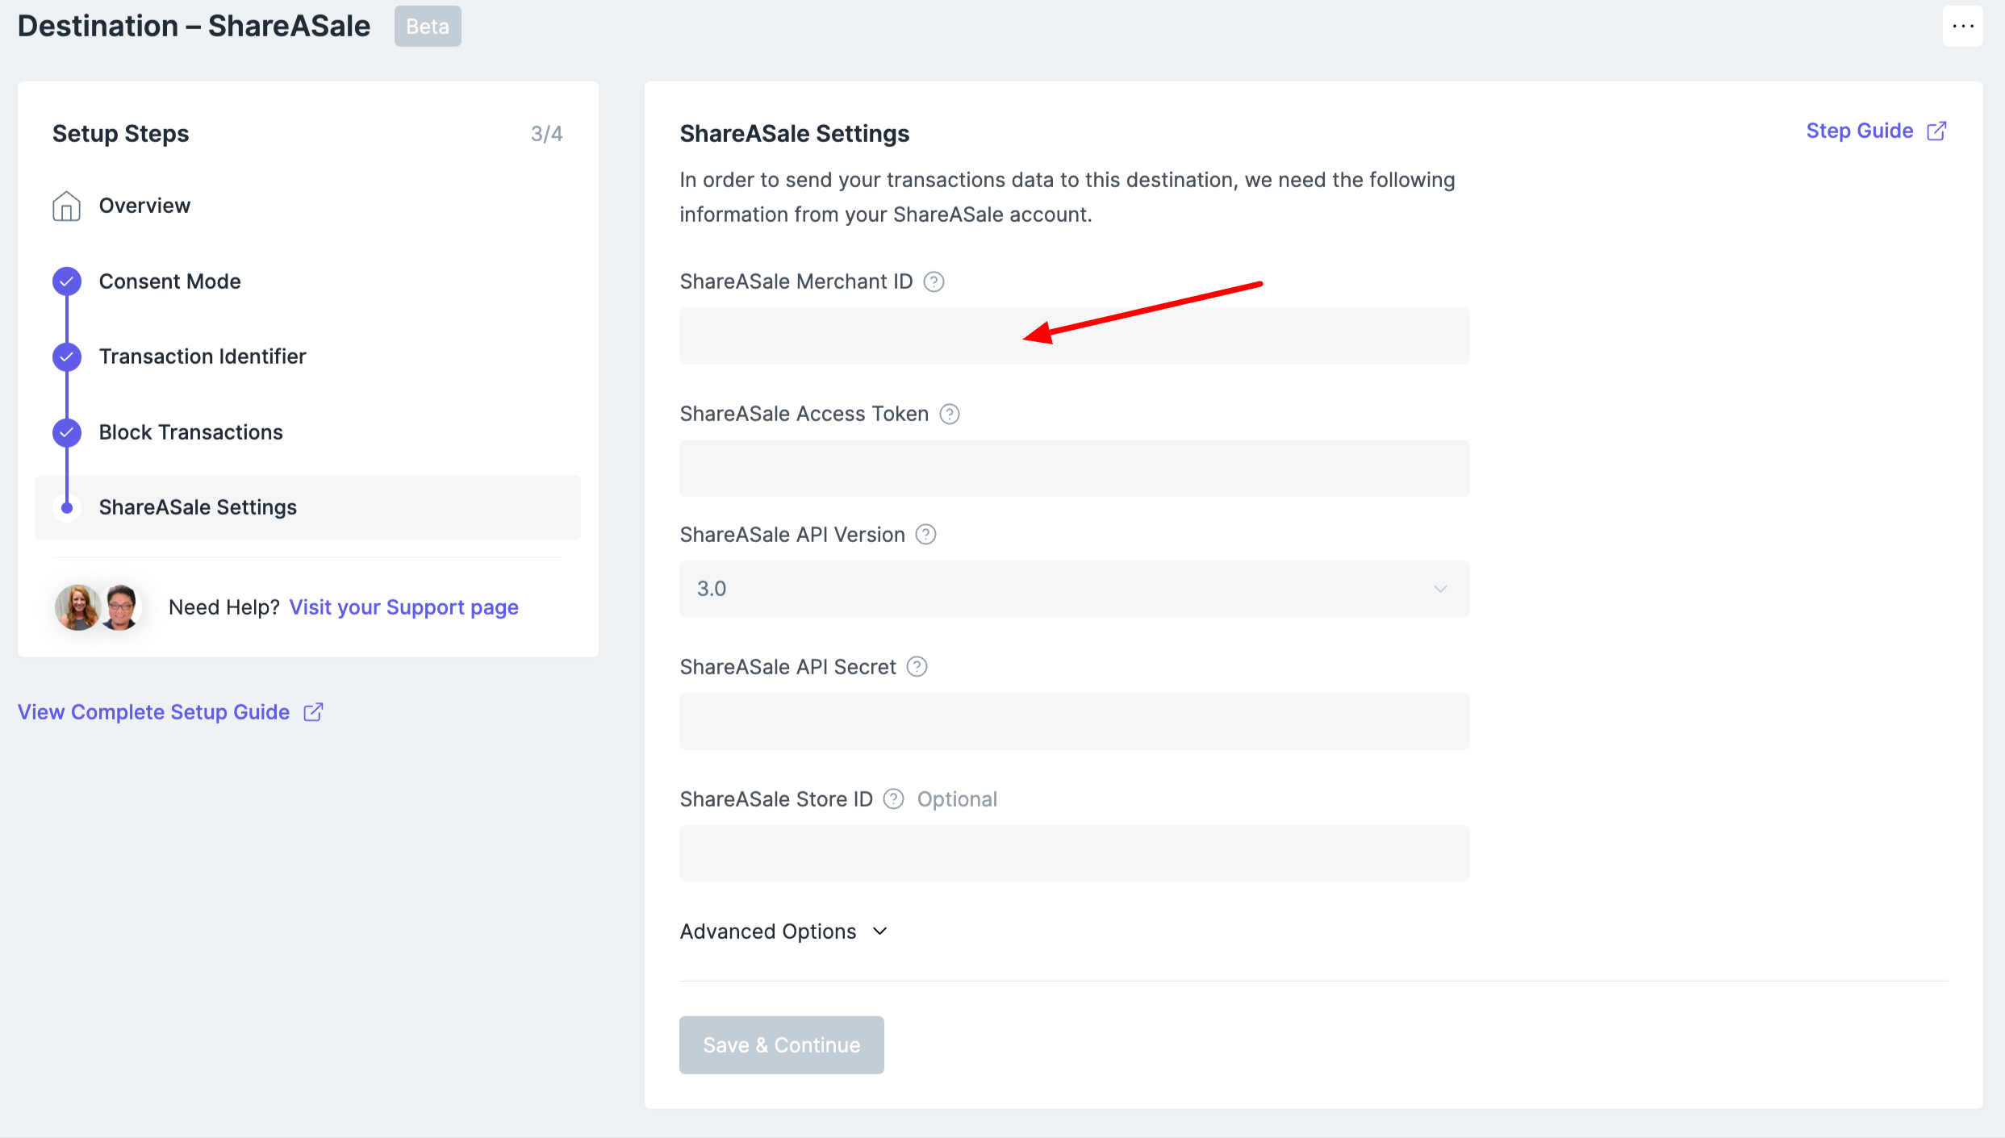This screenshot has width=2005, height=1138.
Task: Open the three-dot more options menu
Action: (1962, 27)
